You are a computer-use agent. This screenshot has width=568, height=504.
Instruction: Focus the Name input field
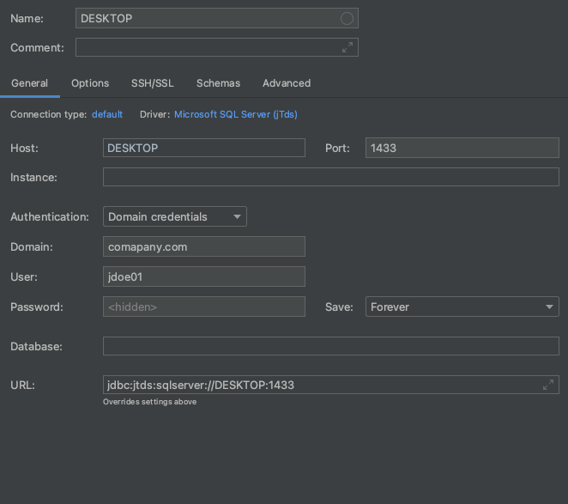[217, 18]
